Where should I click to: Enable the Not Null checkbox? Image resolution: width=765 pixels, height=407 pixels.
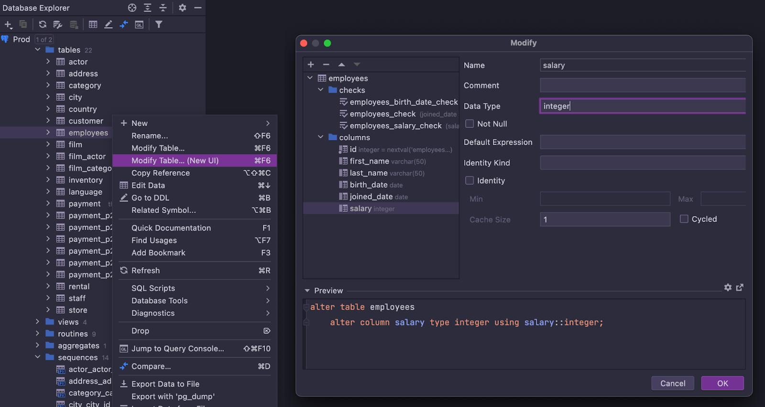[470, 124]
